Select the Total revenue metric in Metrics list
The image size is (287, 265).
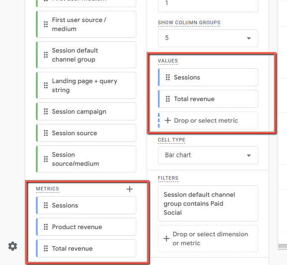[x=86, y=248]
